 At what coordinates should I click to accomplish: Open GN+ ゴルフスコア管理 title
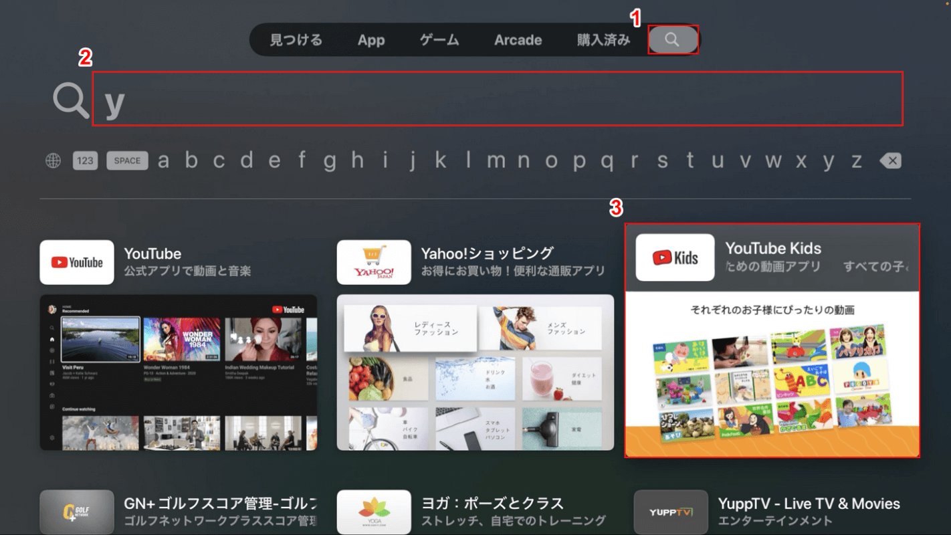[x=221, y=504]
